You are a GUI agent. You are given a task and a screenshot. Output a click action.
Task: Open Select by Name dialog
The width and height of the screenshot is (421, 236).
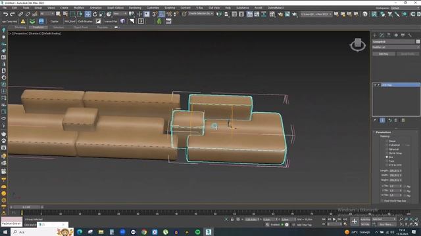coord(65,14)
